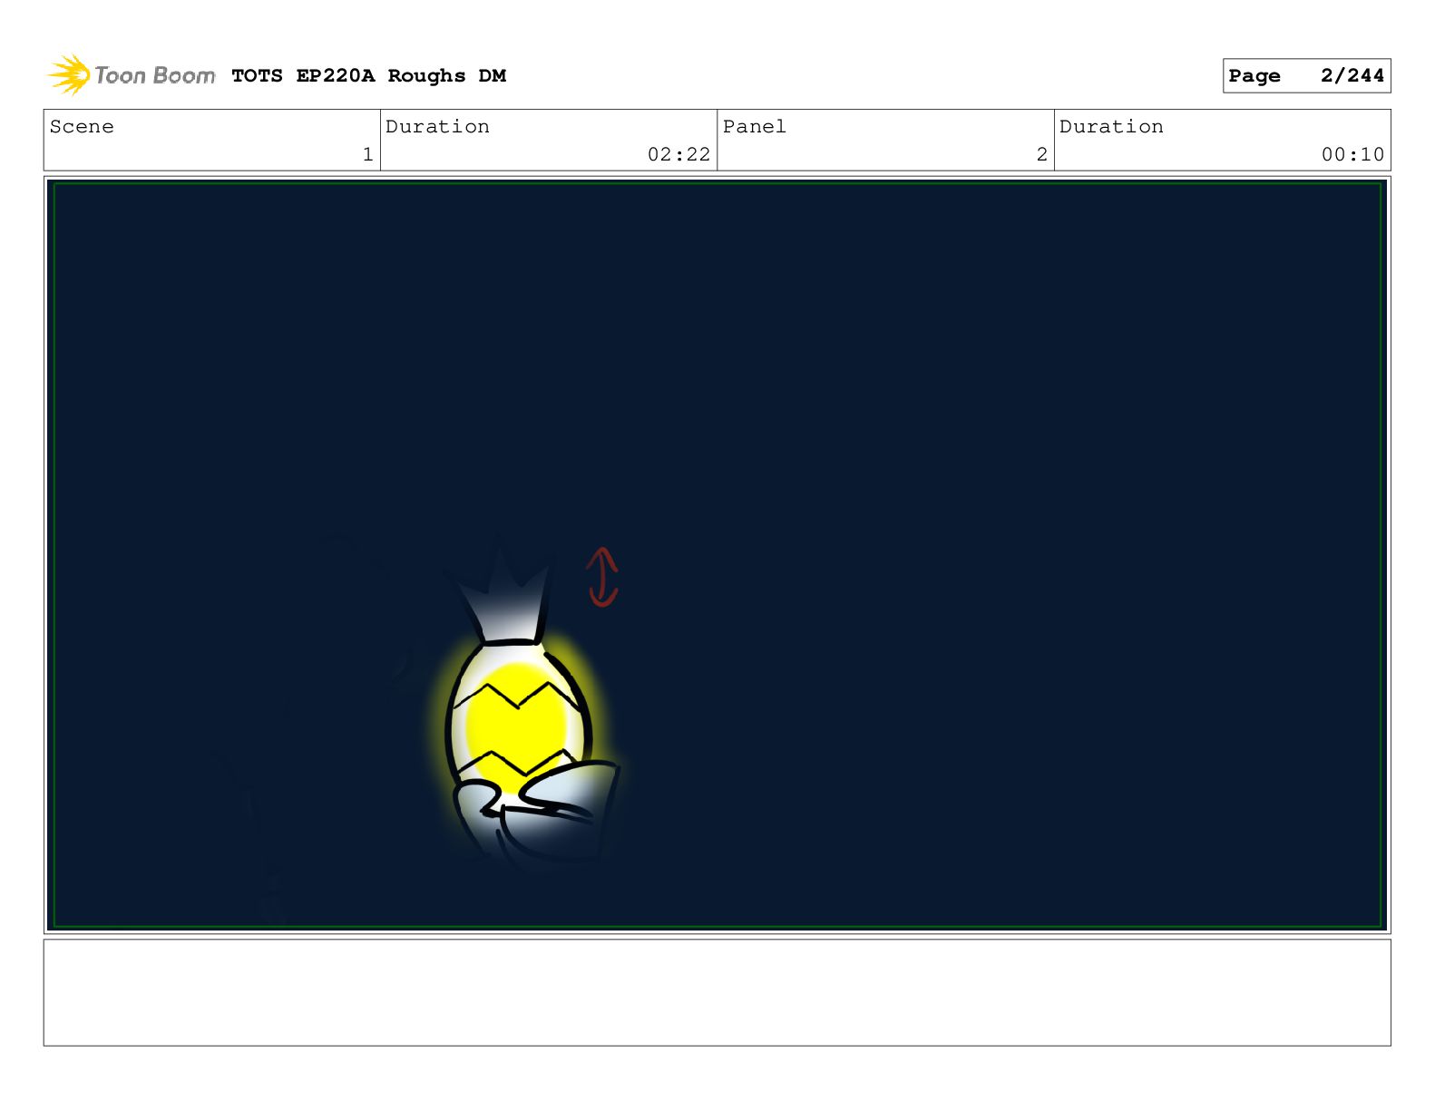The image size is (1435, 1111).
Task: Click the empty notes box below the panel
Action: click(717, 992)
